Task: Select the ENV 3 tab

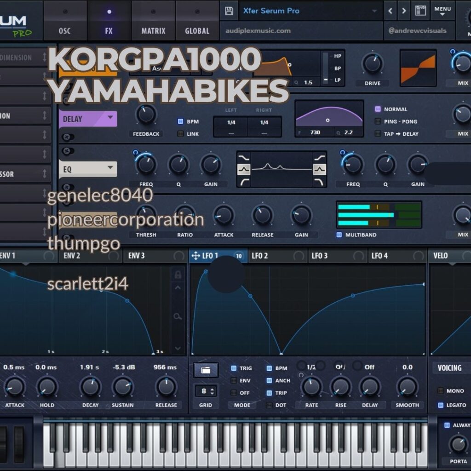Action: (x=155, y=256)
